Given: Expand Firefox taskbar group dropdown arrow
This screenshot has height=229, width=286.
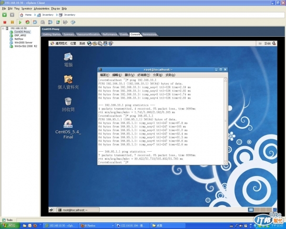Looking at the screenshot, I should pyautogui.click(x=113, y=226).
